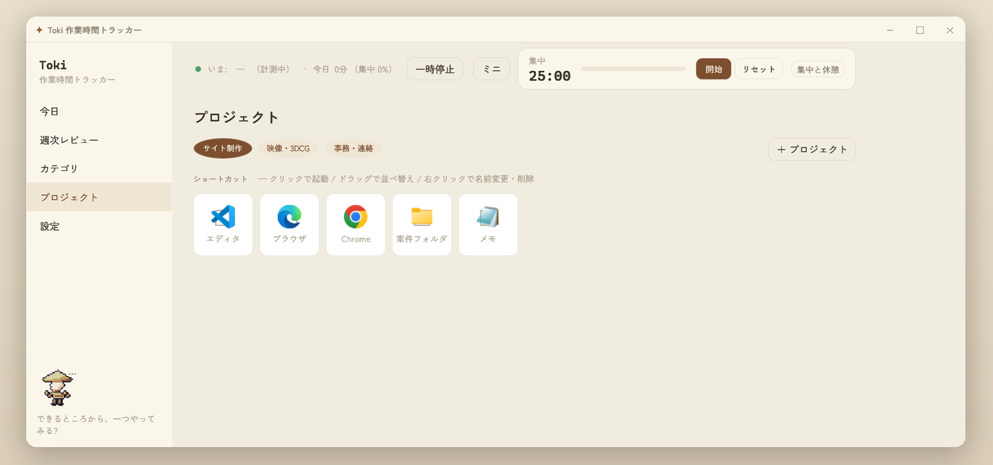993x465 pixels.
Task: Minimize the Toki window
Action: coord(890,30)
